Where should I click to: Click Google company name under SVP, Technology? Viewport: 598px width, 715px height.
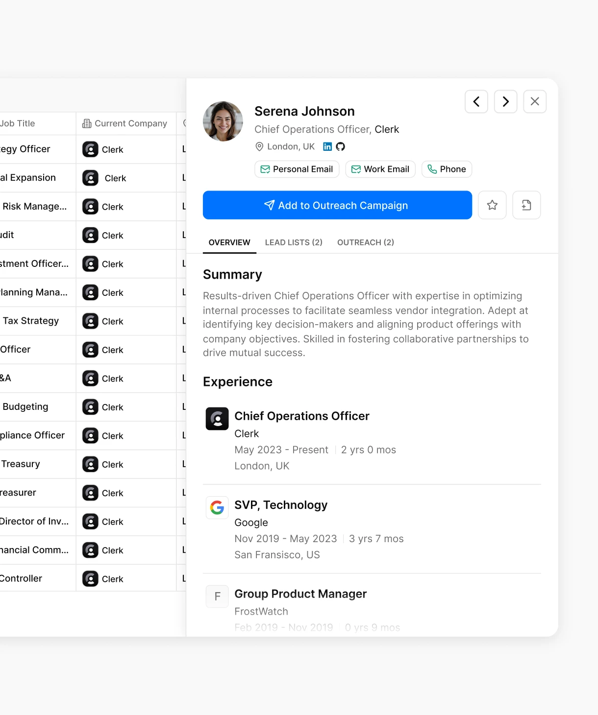tap(251, 523)
